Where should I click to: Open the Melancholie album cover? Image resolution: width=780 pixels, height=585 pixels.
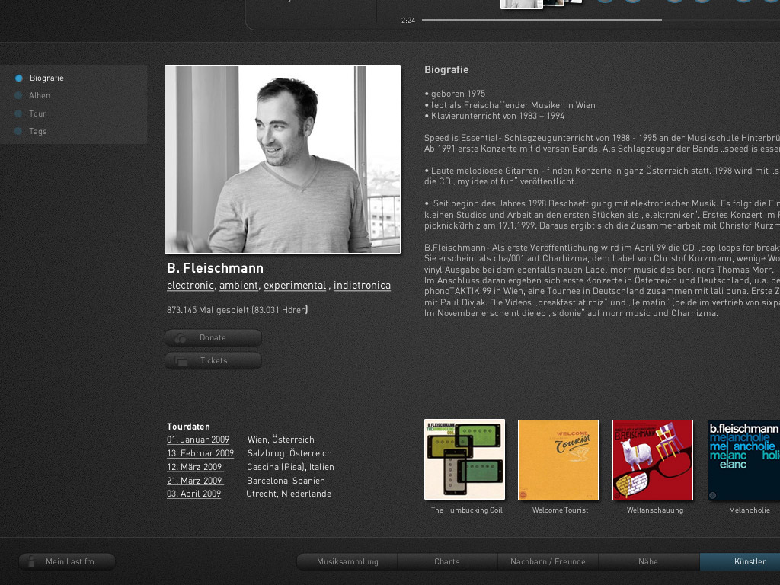coord(744,459)
